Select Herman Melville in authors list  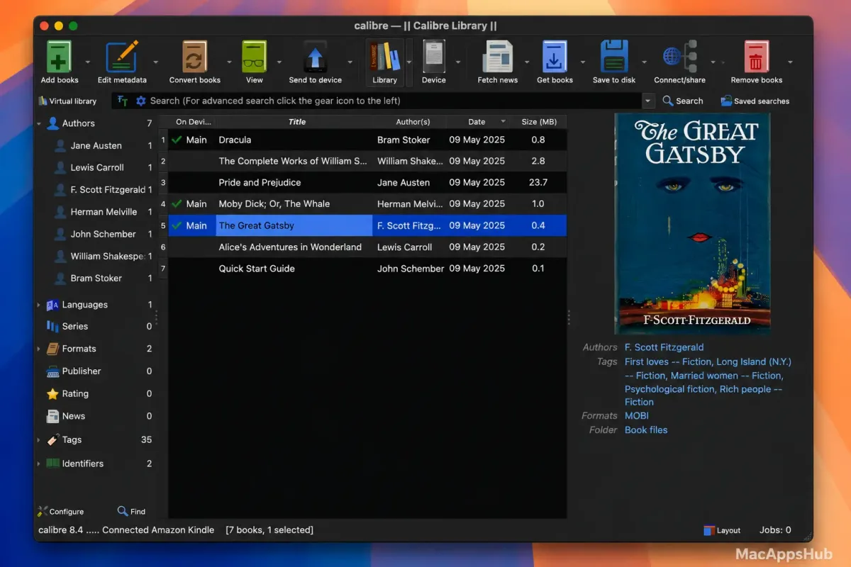[x=104, y=212]
